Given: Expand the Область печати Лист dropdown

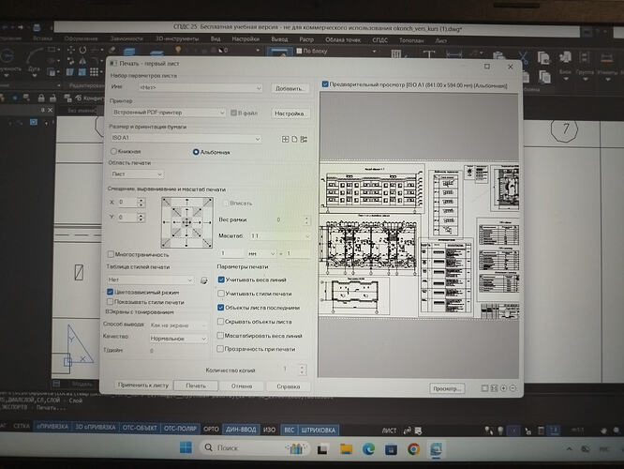Looking at the screenshot, I should point(136,174).
